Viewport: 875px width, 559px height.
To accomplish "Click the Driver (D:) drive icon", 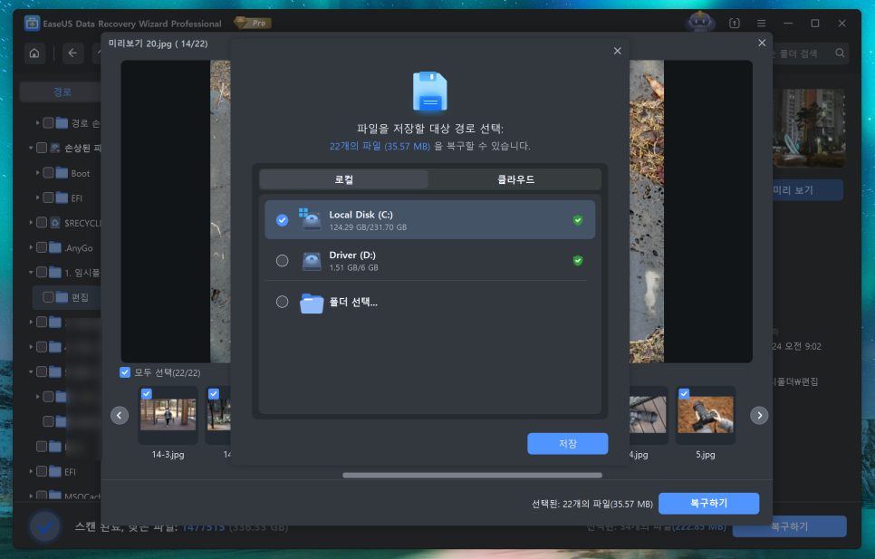I will [312, 261].
